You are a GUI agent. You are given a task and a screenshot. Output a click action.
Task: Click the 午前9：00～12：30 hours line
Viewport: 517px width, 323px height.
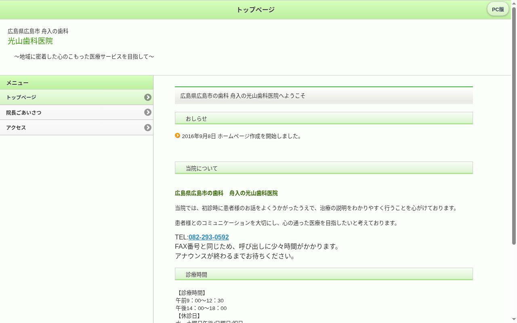(200, 300)
